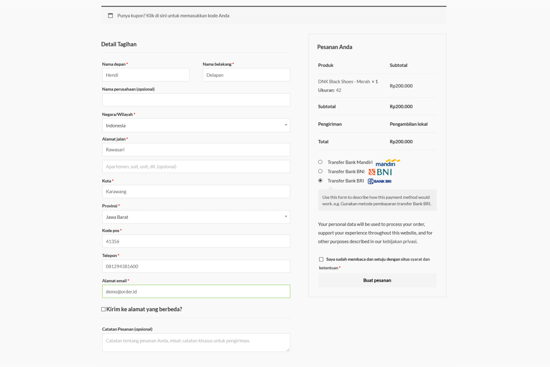Click the coupon calendar icon

(110, 16)
